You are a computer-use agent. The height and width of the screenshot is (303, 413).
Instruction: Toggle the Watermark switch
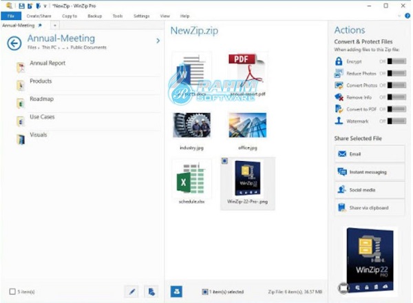pos(396,121)
